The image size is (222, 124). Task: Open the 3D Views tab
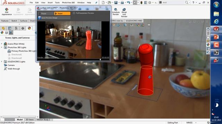[29, 120]
